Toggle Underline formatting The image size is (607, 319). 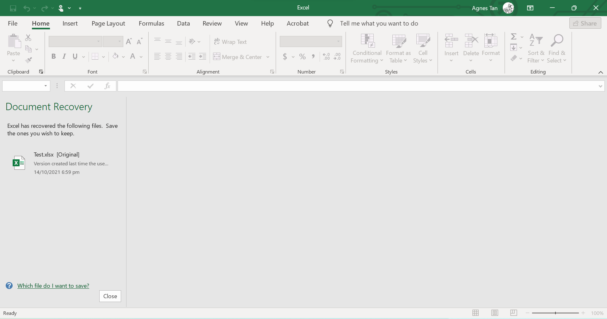(x=75, y=56)
